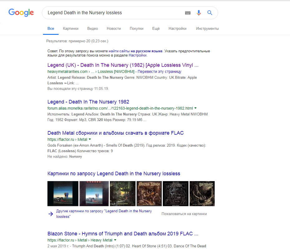The image size is (290, 249).
Task: Expand the Ещё menu
Action: tap(156, 29)
